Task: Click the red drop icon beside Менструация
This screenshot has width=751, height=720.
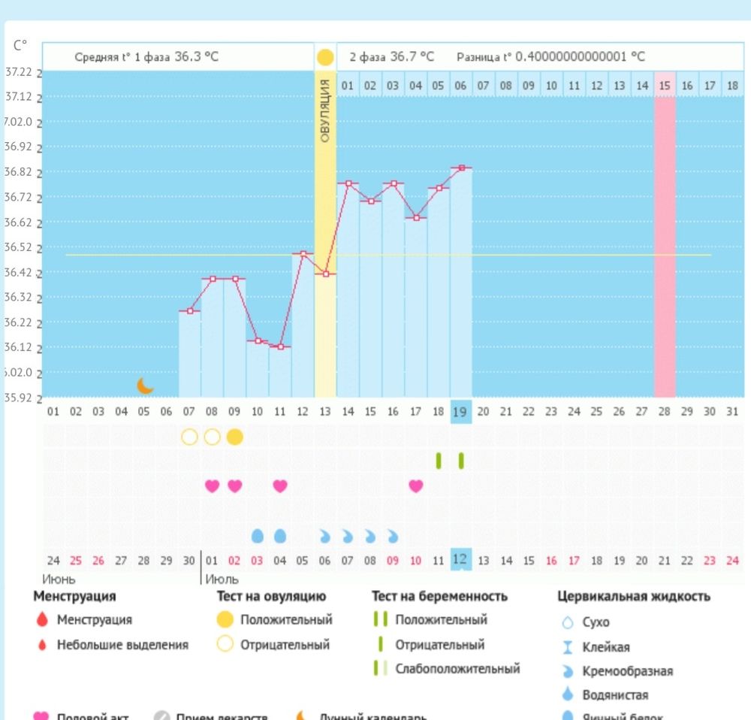Action: pos(42,620)
